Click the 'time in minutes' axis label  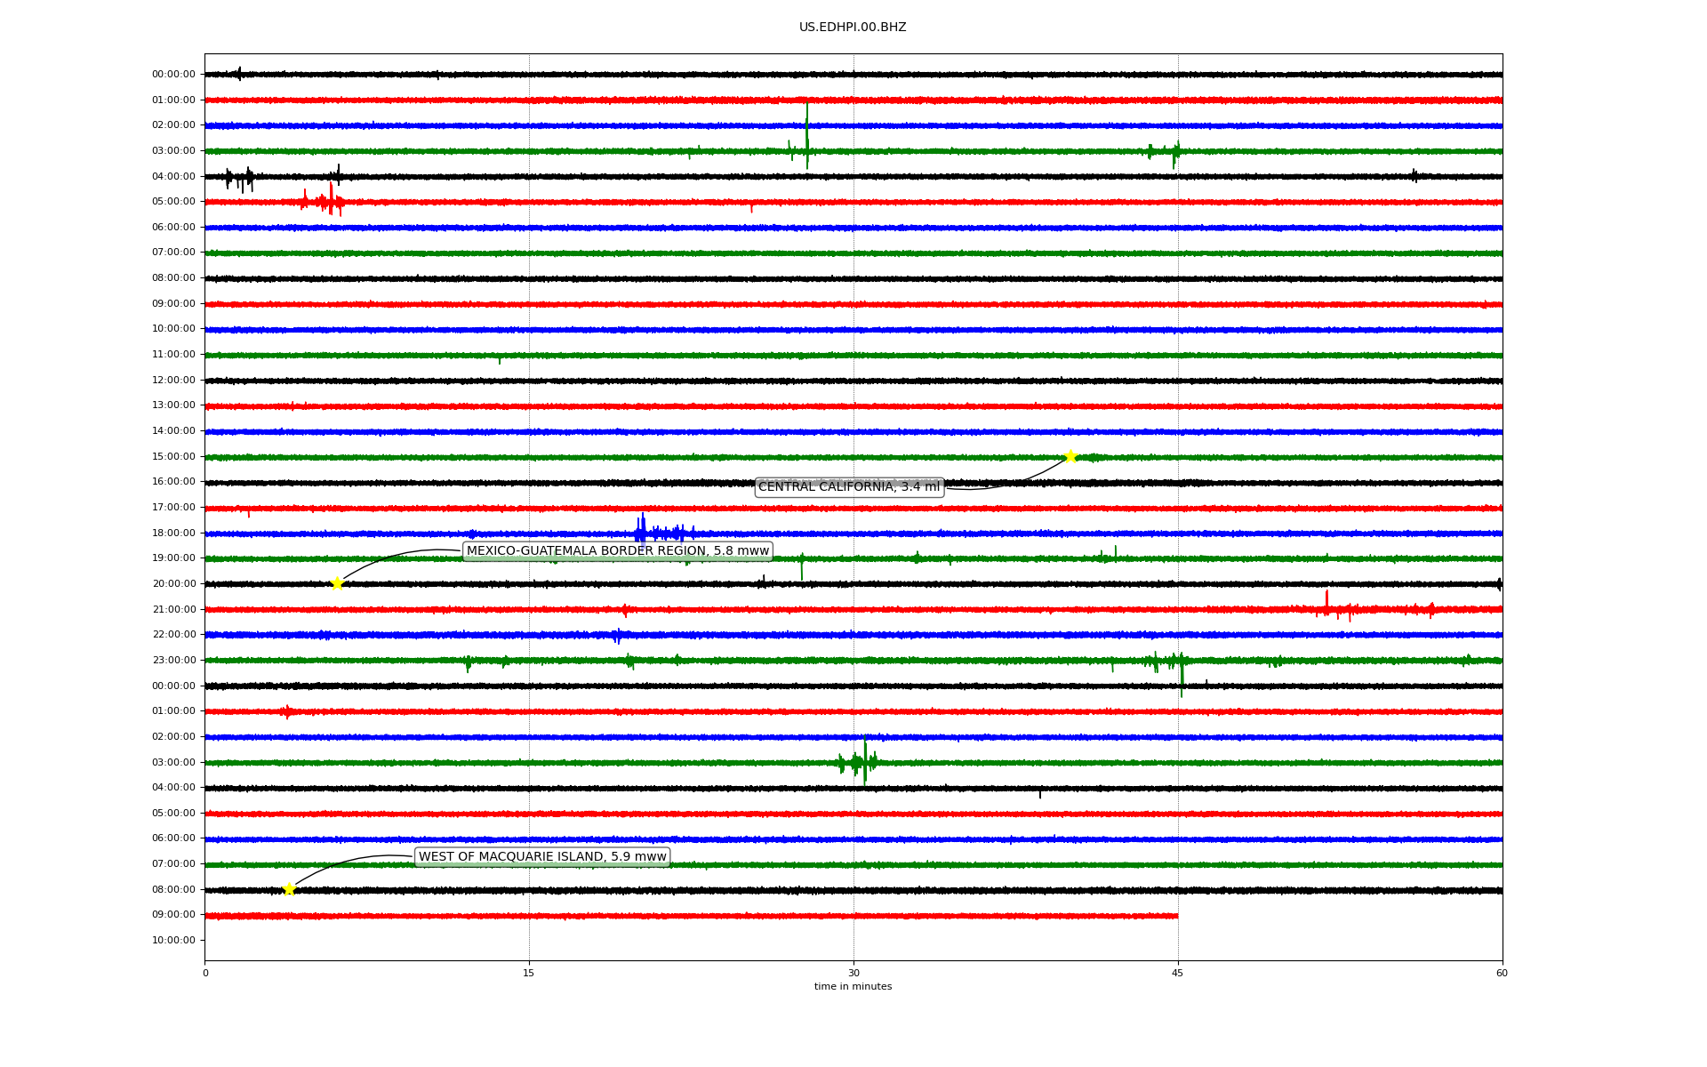852,987
